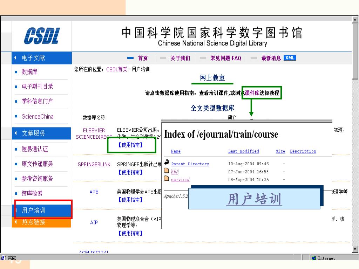
Task: Click the Parent Directory back icon
Action: (x=167, y=162)
